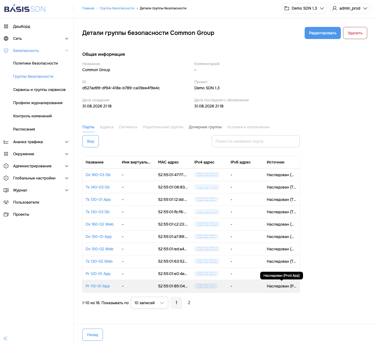The height and width of the screenshot is (344, 376).
Task: Click the Пользователи people icon
Action: (x=6, y=202)
